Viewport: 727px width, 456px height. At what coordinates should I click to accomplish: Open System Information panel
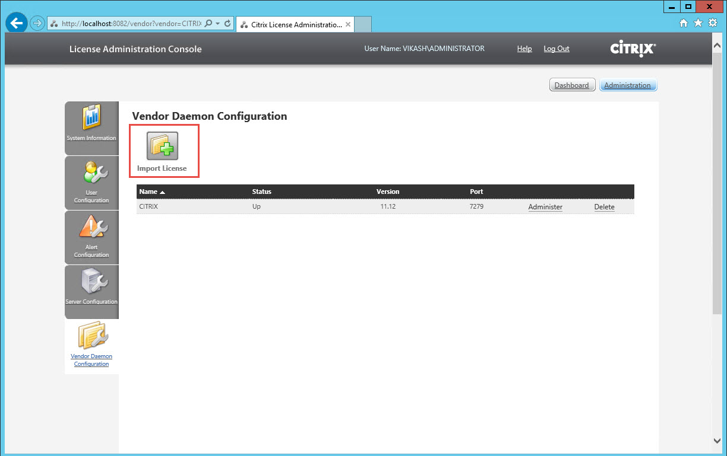pyautogui.click(x=91, y=127)
